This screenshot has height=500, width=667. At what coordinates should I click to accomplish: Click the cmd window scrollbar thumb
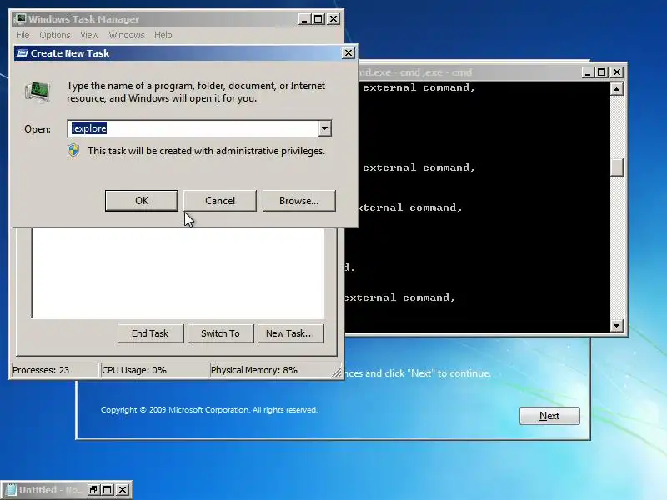coord(617,167)
